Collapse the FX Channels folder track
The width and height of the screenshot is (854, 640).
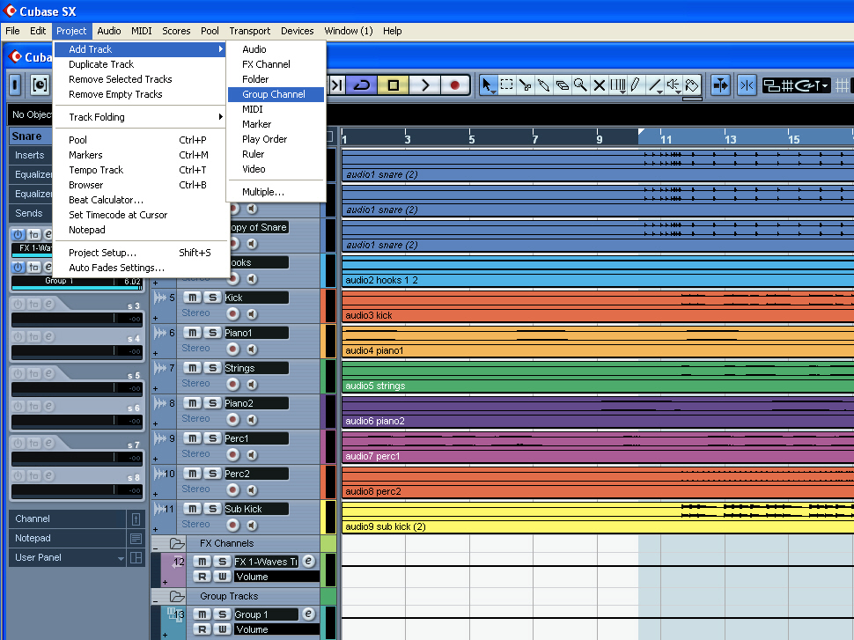coord(157,547)
